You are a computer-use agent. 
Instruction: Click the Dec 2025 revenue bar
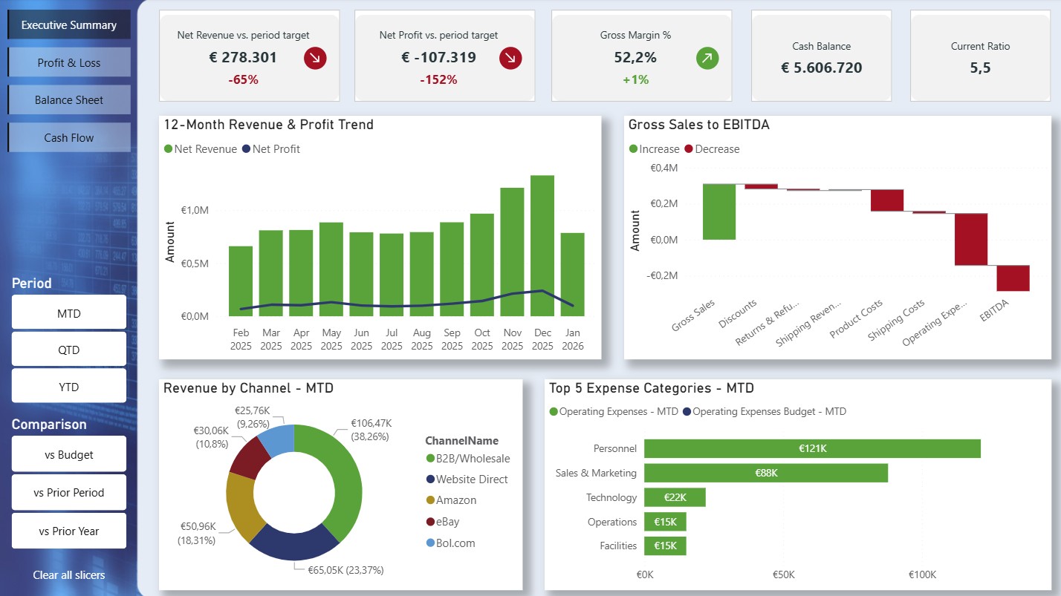pyautogui.click(x=542, y=245)
